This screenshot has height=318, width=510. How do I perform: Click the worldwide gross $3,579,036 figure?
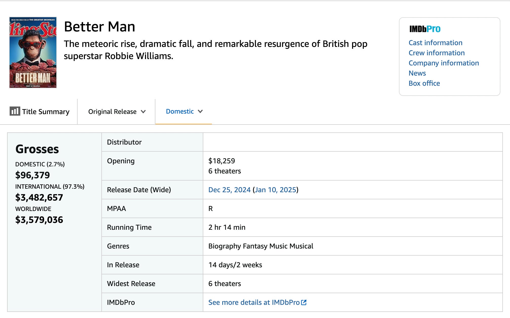[x=39, y=220]
